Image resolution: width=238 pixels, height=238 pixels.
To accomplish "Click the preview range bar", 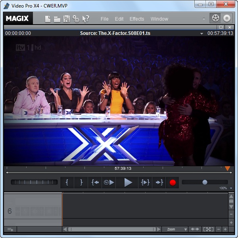I will (119, 173).
